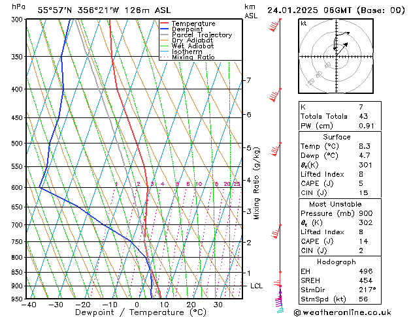This screenshot has width=411, height=317.
Task: Click the 30 temperature axis tick label
Action: pyautogui.click(x=218, y=305)
